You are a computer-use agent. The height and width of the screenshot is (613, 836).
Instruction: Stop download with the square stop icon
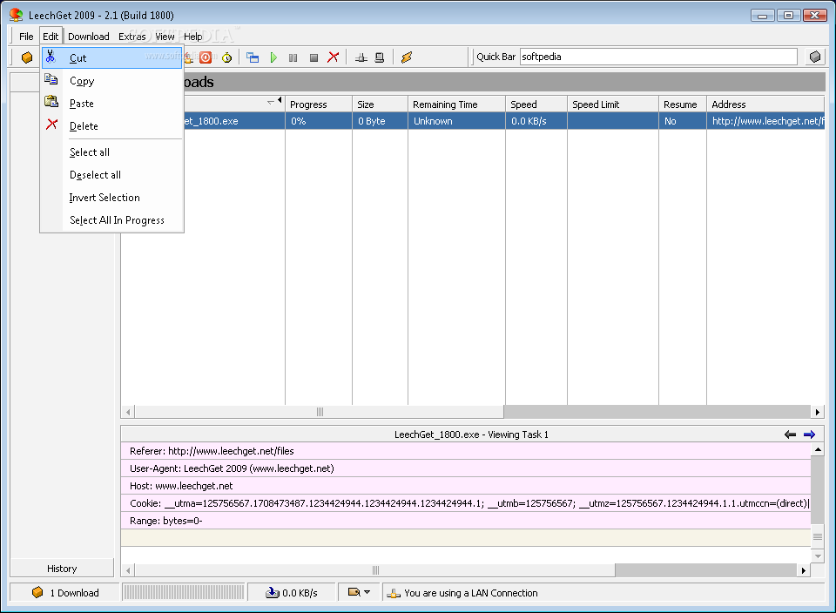tap(313, 57)
